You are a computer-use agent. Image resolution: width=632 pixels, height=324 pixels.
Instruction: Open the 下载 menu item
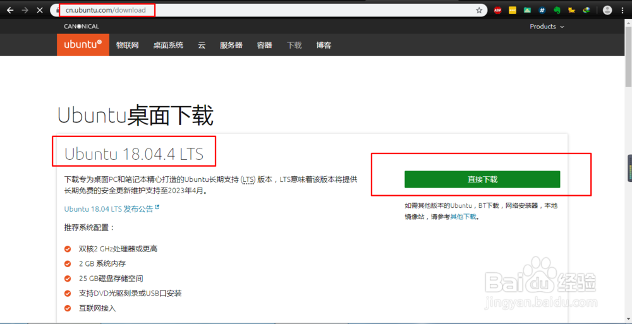pyautogui.click(x=295, y=45)
